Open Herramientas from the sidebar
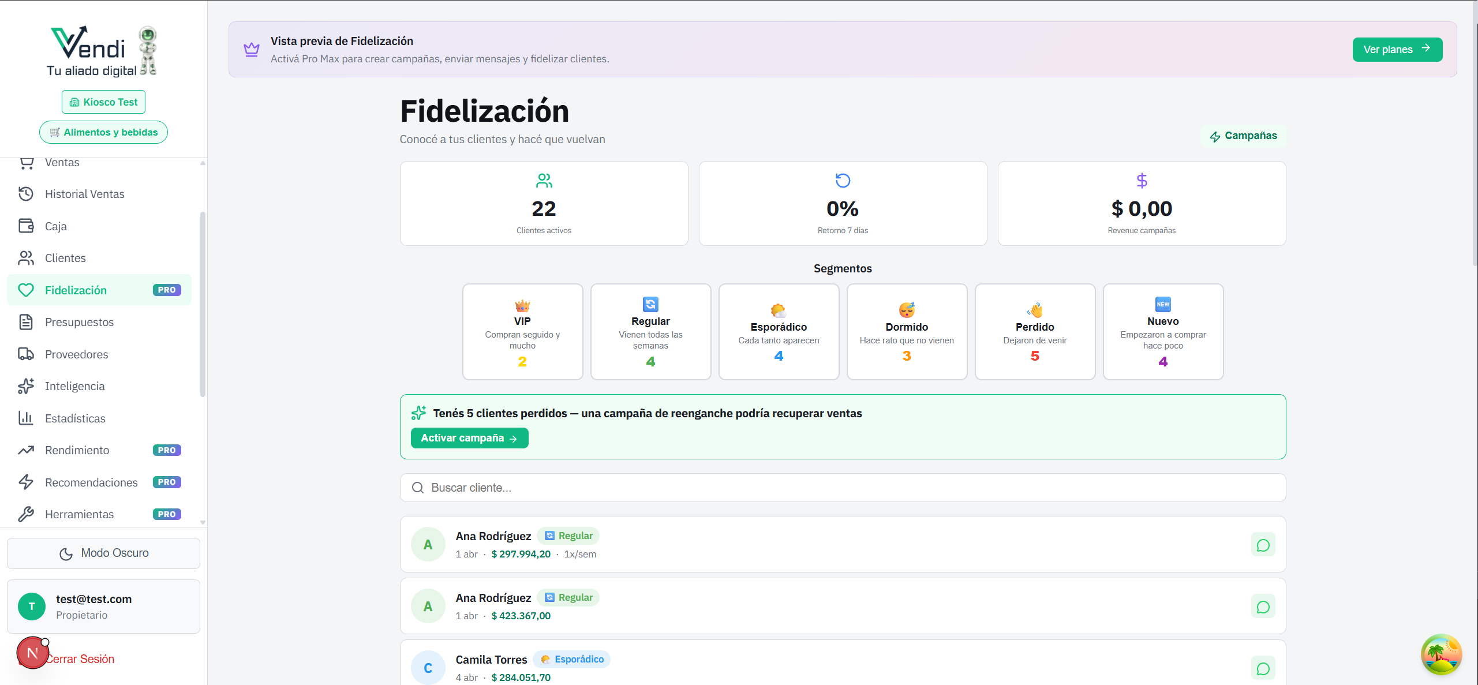 coord(80,514)
